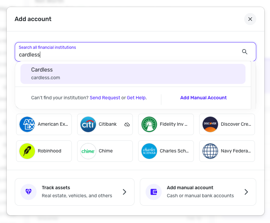Focus the financial institutions search field

coord(127,54)
